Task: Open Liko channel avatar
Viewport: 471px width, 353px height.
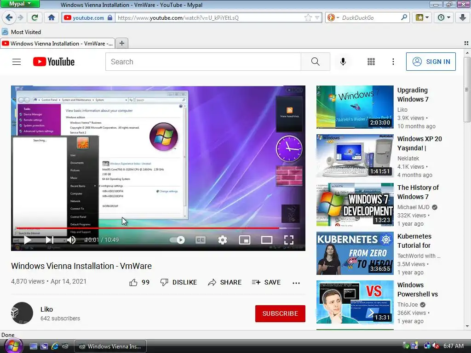Action: click(22, 313)
